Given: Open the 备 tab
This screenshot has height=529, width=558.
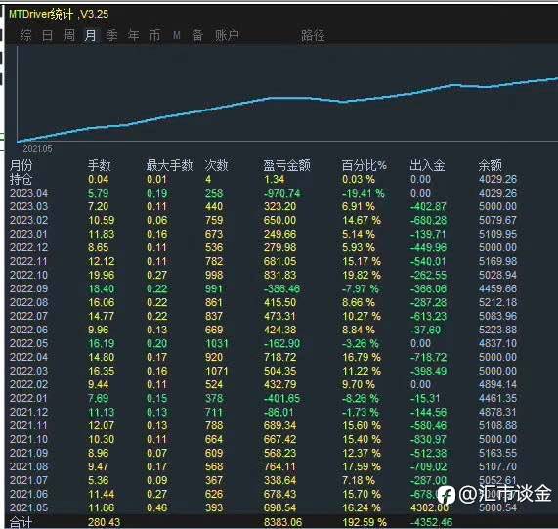Looking at the screenshot, I should [197, 35].
